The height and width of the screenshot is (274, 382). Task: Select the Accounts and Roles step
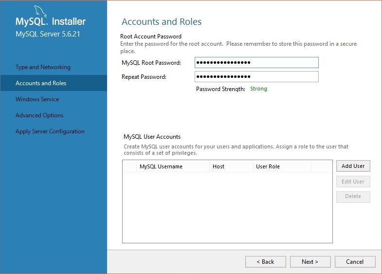click(54, 83)
